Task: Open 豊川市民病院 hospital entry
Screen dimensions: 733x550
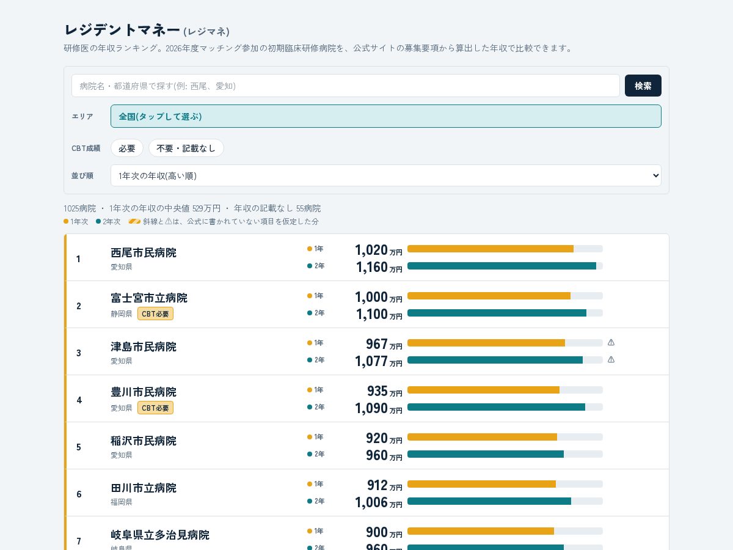Action: [366, 398]
